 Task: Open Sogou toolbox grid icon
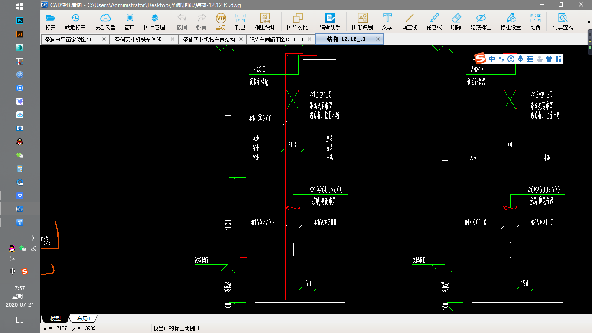(x=558, y=59)
